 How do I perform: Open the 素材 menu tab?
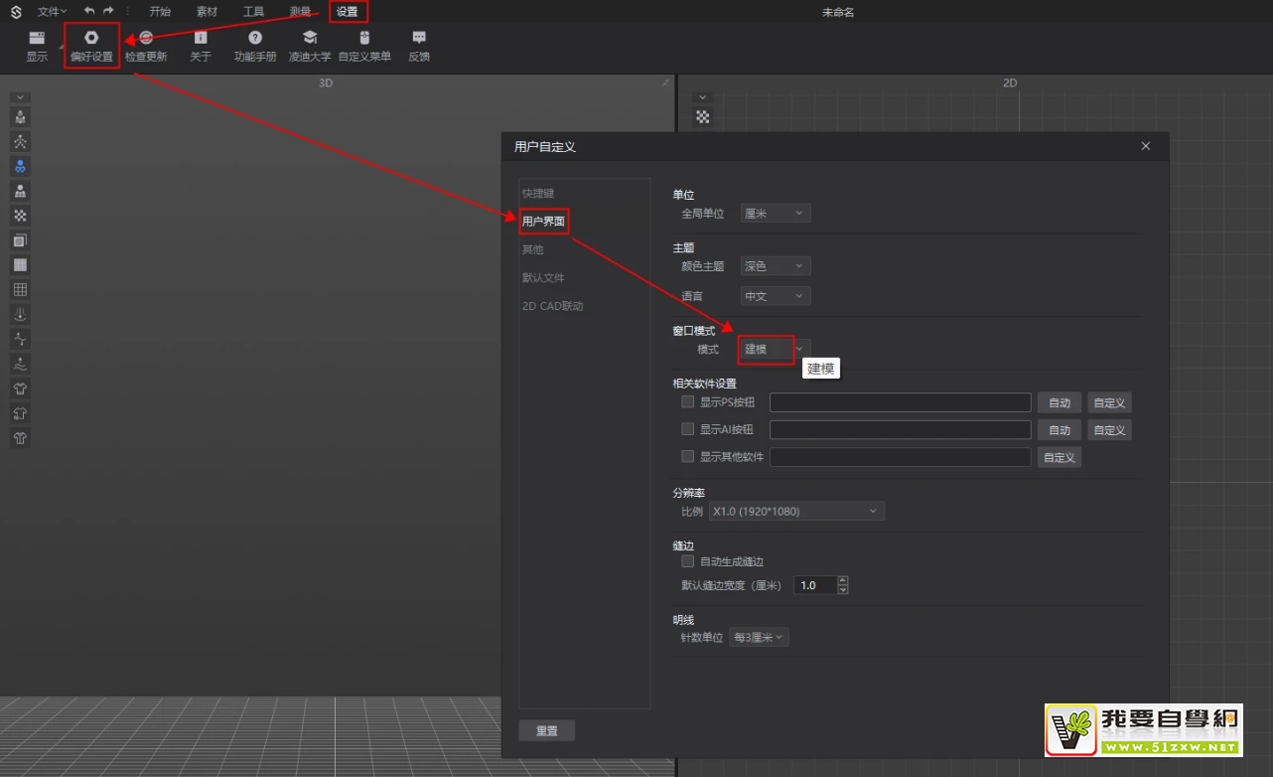pyautogui.click(x=207, y=12)
